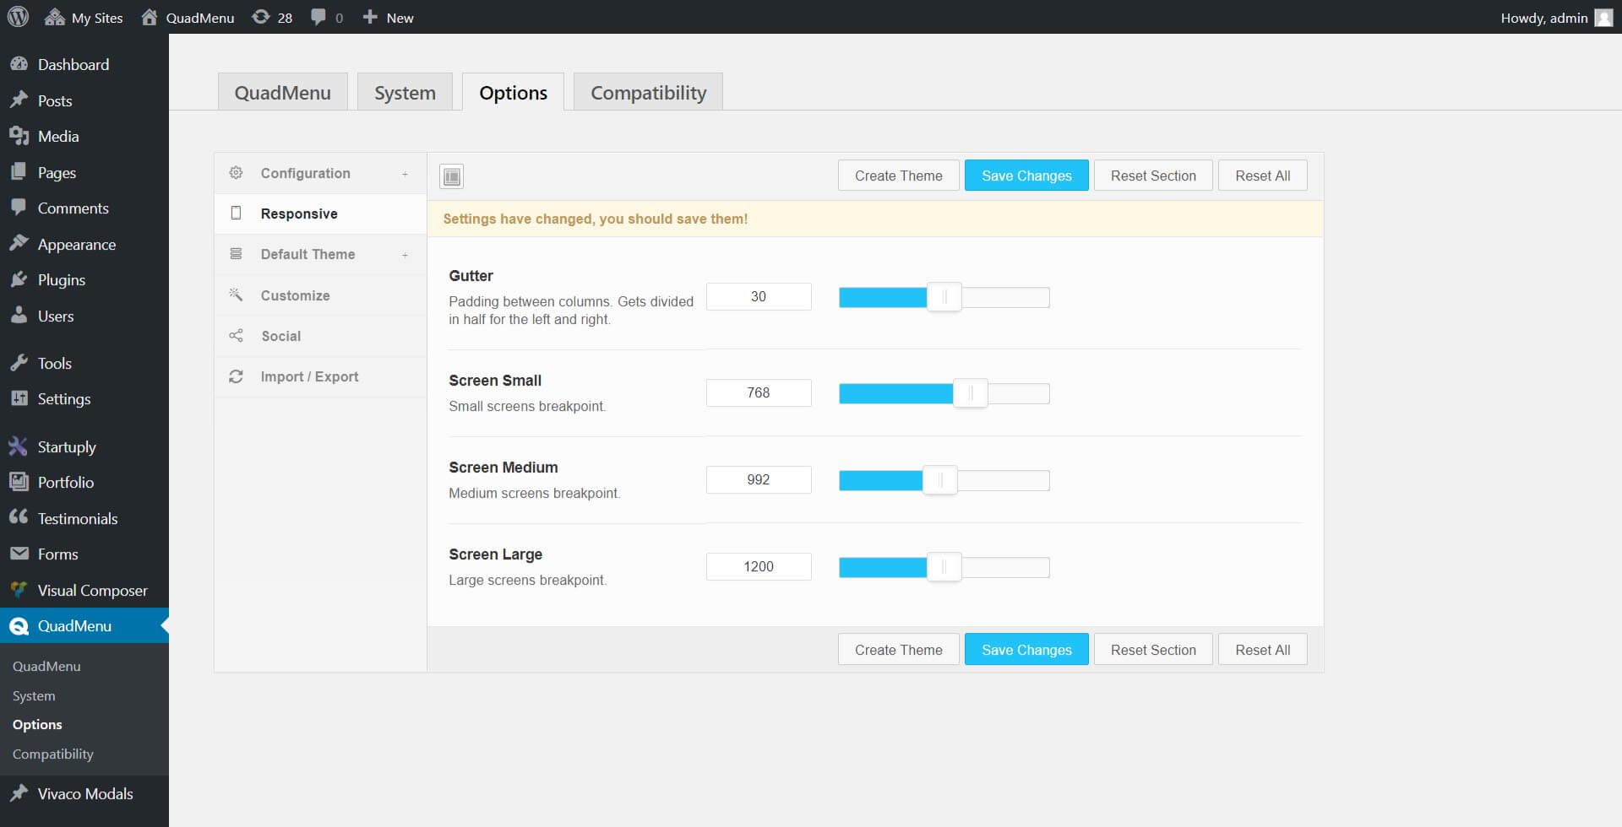
Task: Select Responsive section in options menu
Action: tap(320, 214)
